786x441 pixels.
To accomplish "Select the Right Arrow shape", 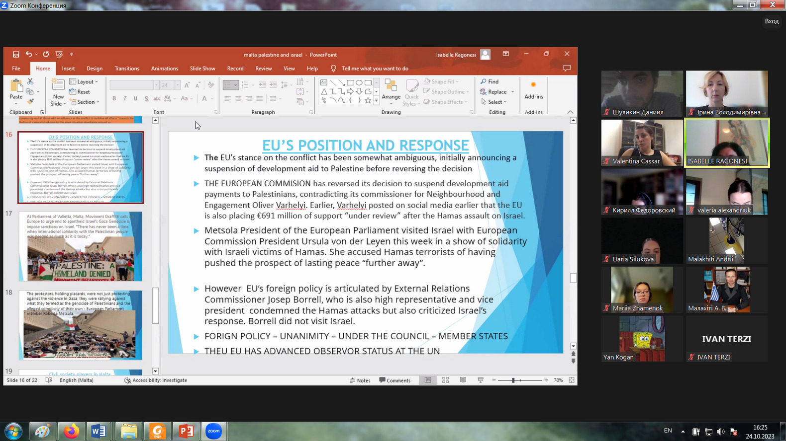I will (350, 91).
